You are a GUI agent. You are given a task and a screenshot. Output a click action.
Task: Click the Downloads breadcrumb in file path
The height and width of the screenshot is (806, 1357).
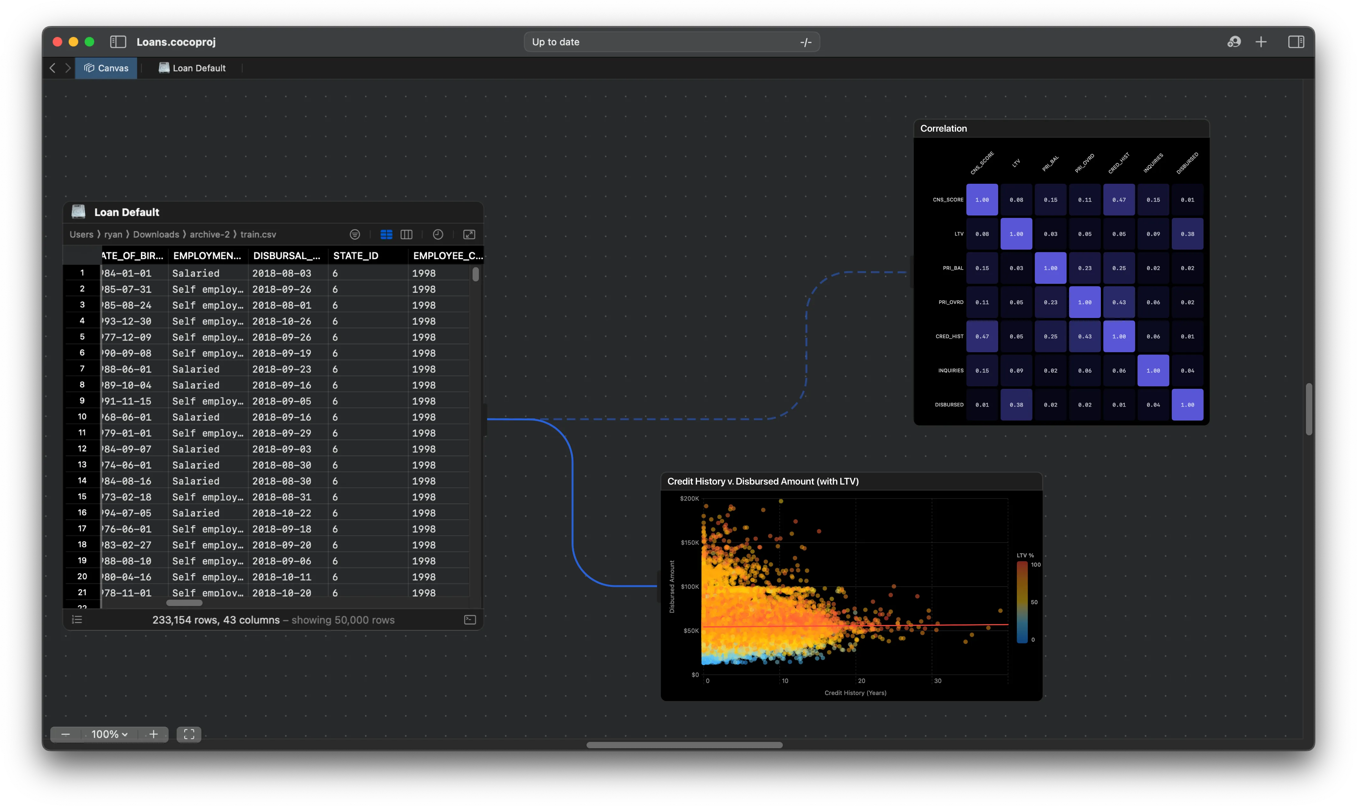click(156, 235)
